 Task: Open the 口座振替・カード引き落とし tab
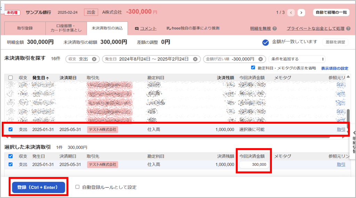click(66, 28)
